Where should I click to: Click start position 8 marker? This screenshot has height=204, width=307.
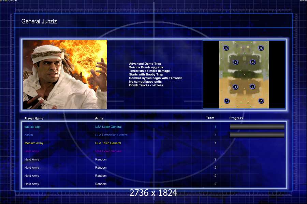[252, 62]
